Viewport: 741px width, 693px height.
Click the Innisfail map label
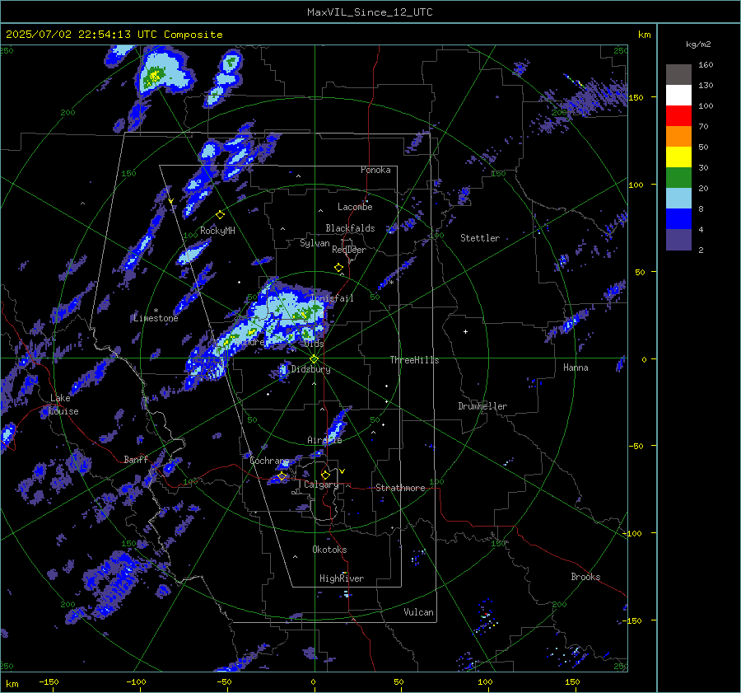pyautogui.click(x=333, y=298)
